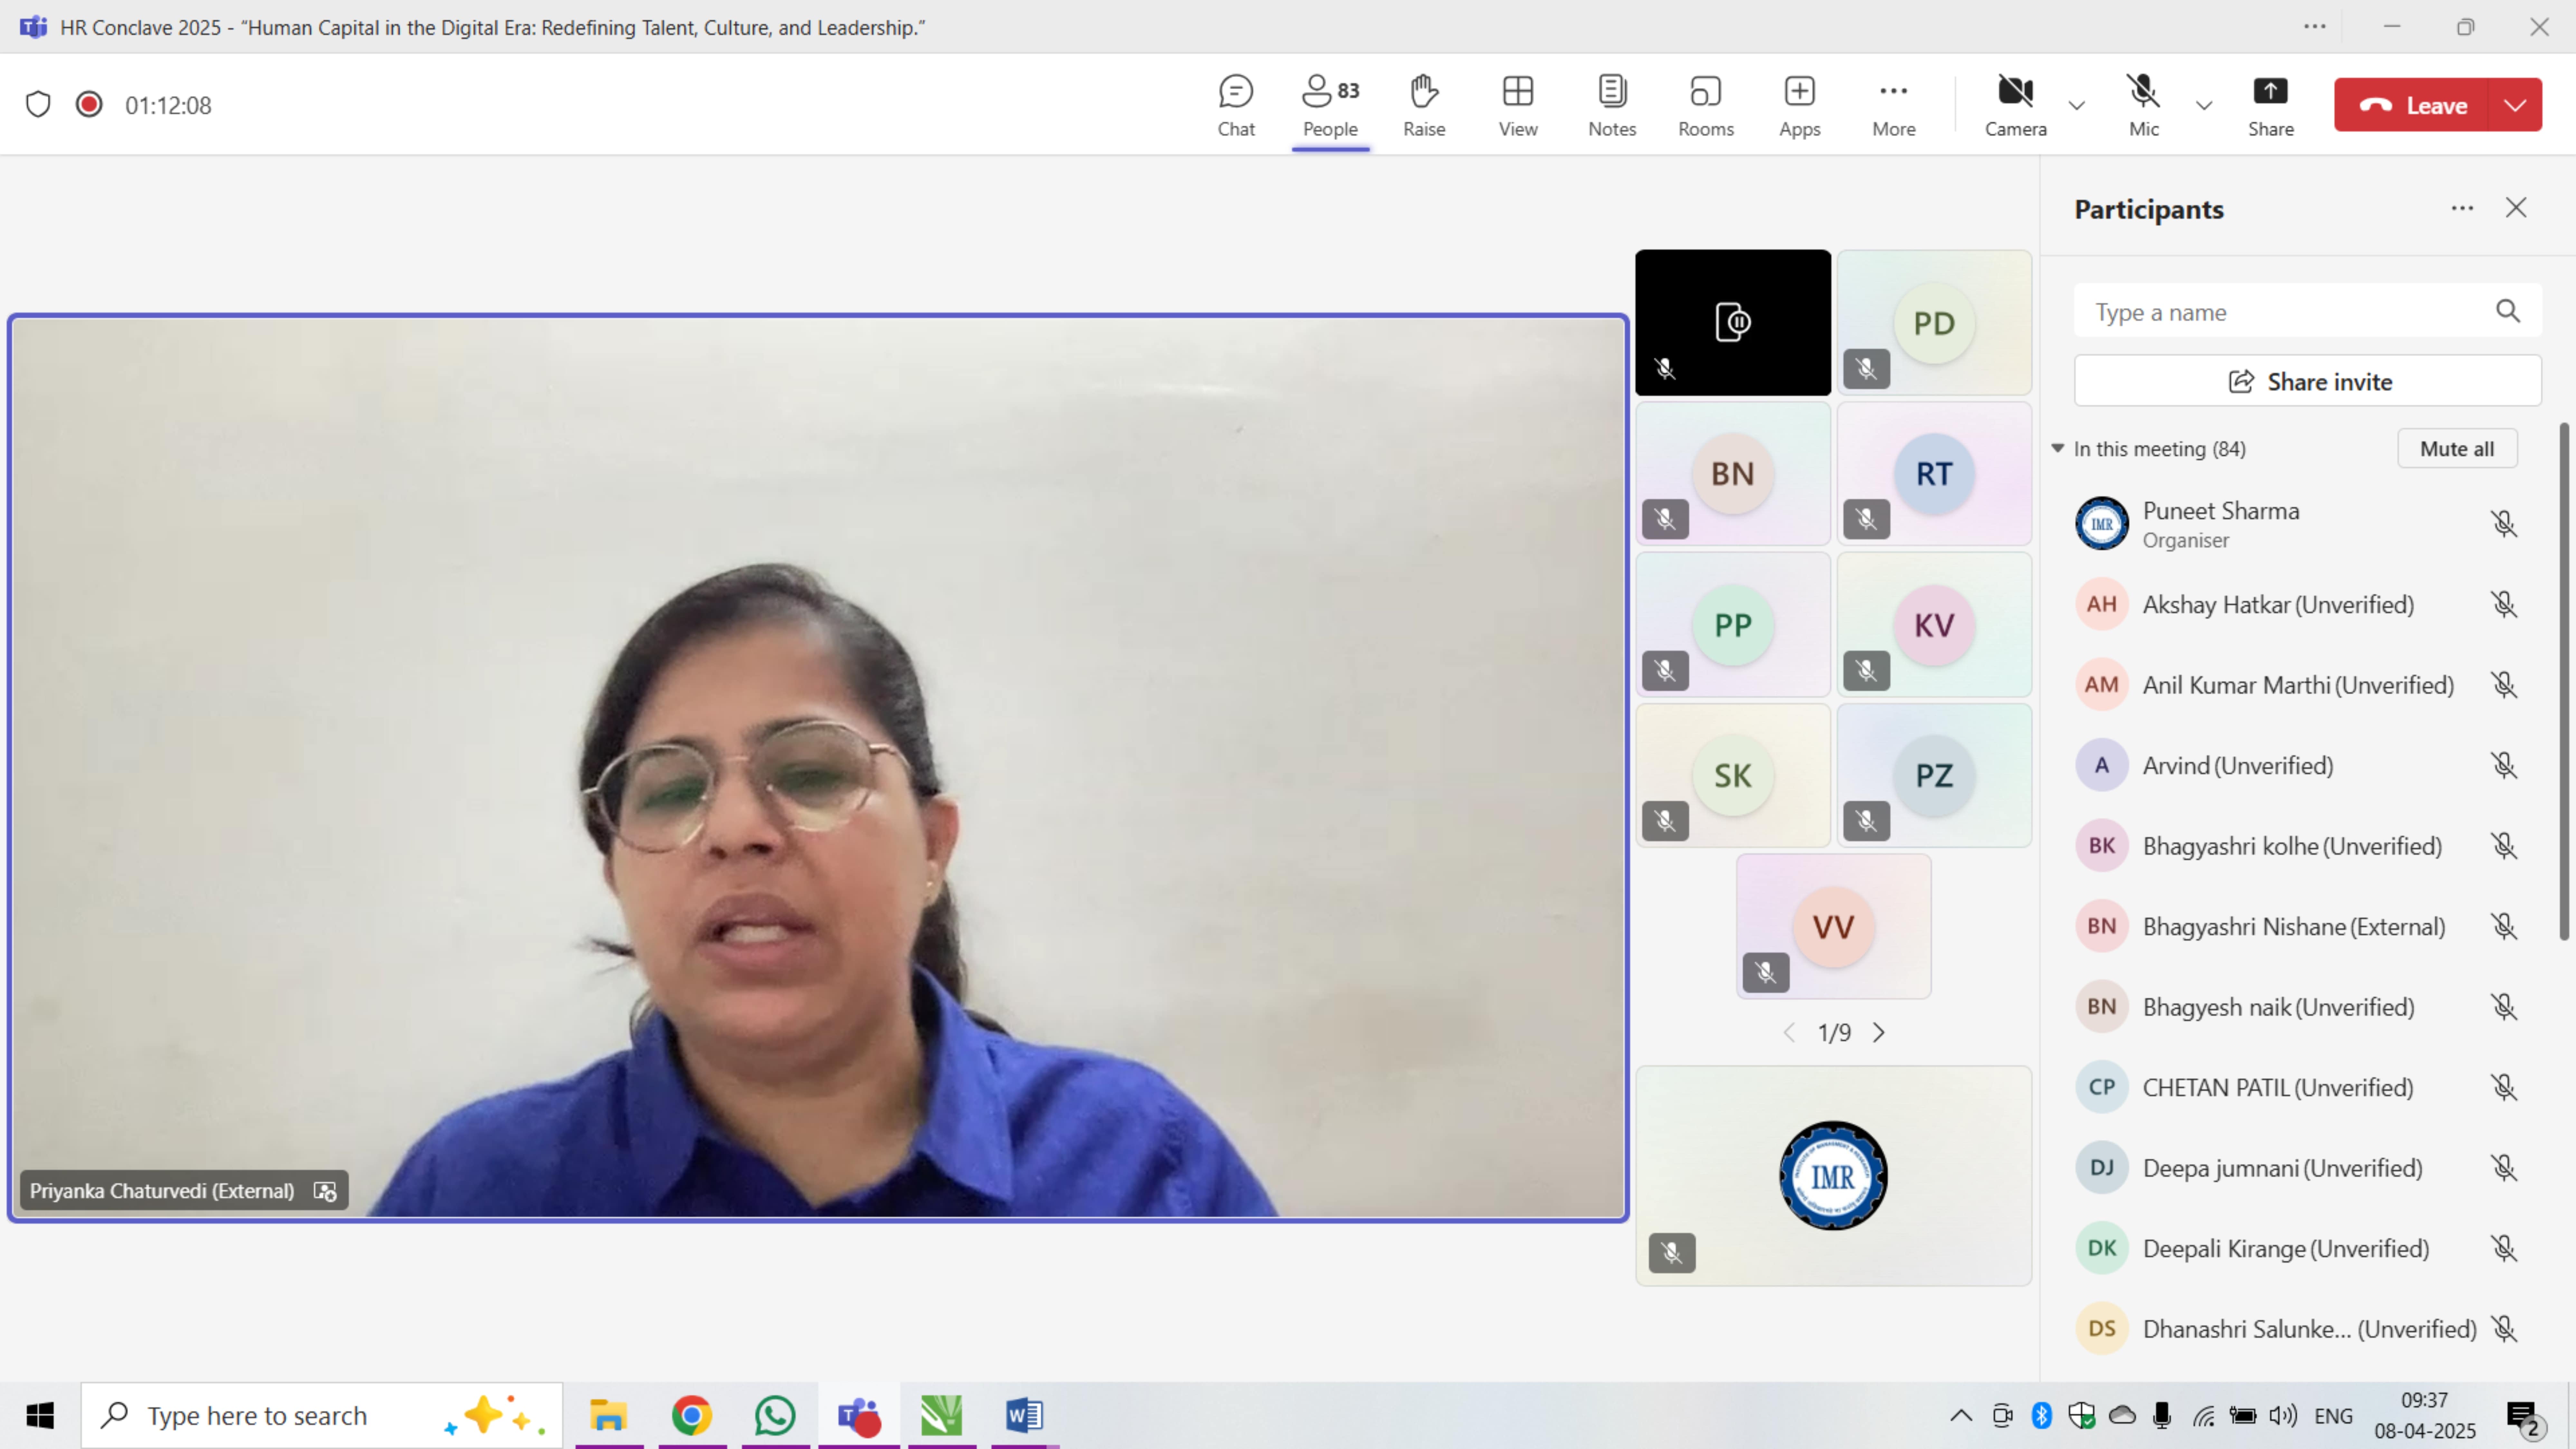
Task: Turn on the Camera
Action: [x=2016, y=105]
